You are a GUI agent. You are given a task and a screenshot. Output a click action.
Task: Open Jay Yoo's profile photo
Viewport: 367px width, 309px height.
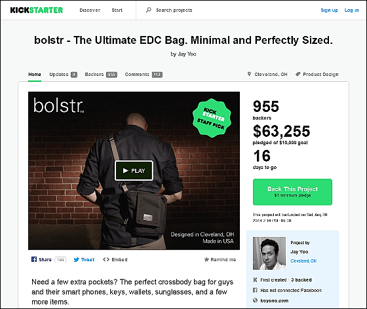(x=269, y=253)
